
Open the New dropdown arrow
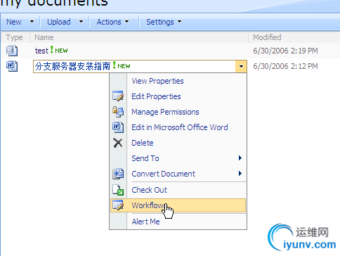pos(32,22)
